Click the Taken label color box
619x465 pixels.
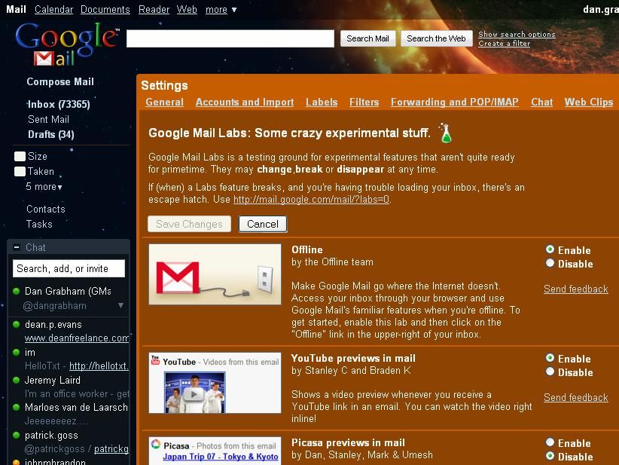pos(20,172)
